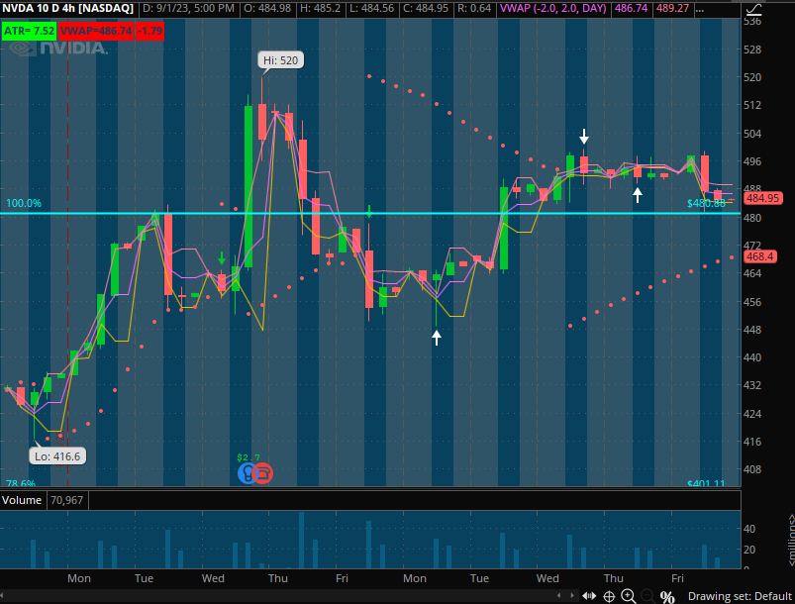Click the Volume panel label
The width and height of the screenshot is (795, 604).
pyautogui.click(x=22, y=500)
